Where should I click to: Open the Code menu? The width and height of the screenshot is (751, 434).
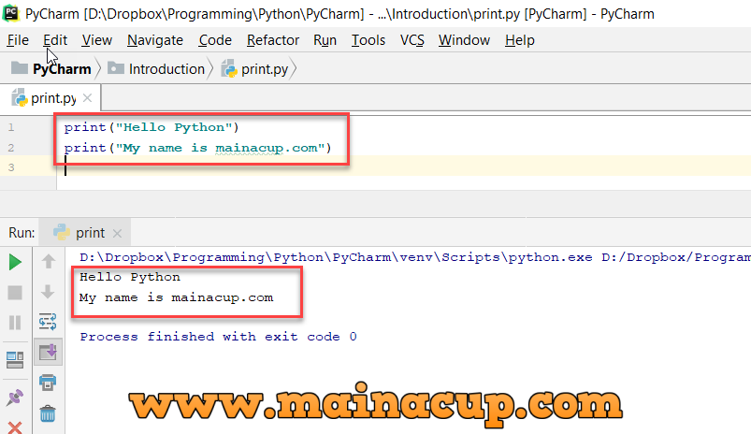click(x=215, y=40)
